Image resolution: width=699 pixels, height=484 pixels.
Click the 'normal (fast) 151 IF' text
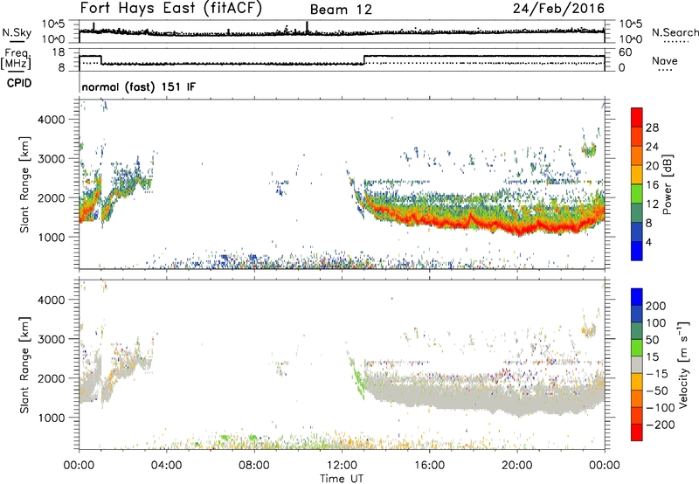pos(139,86)
